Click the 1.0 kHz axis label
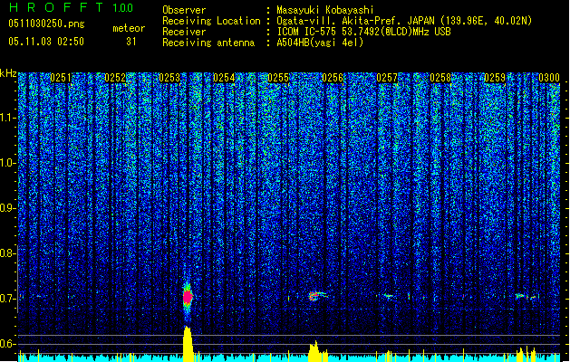Viewport: 570px width, 362px height. click(x=8, y=163)
